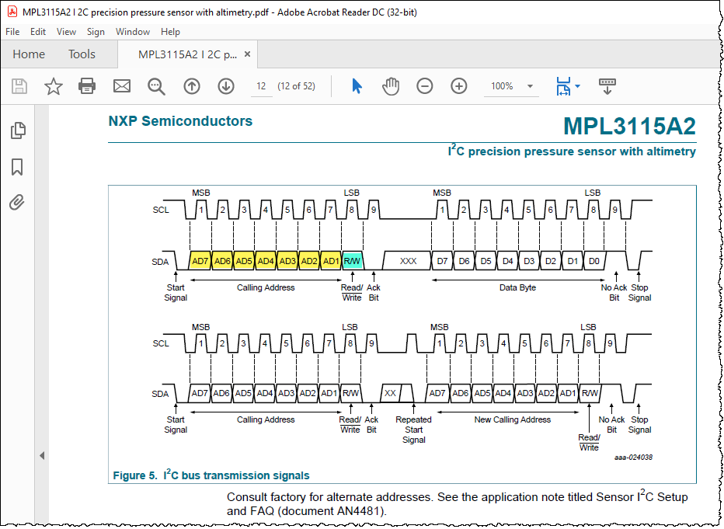Image resolution: width=724 pixels, height=529 pixels.
Task: Open the Bookmarks panel icon
Action: (17, 167)
